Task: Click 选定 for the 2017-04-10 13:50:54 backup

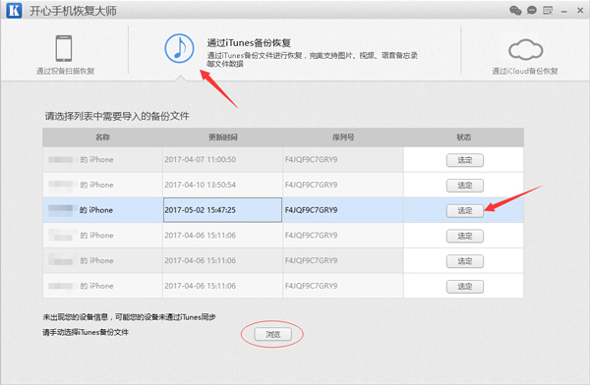Action: (465, 186)
